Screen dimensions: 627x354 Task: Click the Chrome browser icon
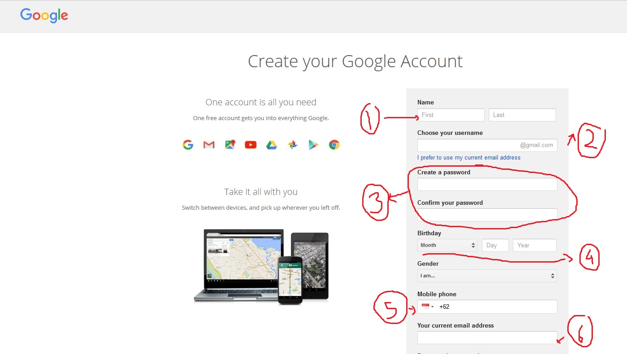click(334, 145)
